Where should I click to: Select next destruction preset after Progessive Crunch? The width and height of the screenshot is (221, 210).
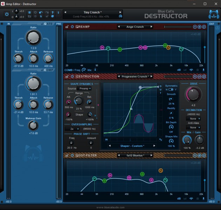click(151, 76)
